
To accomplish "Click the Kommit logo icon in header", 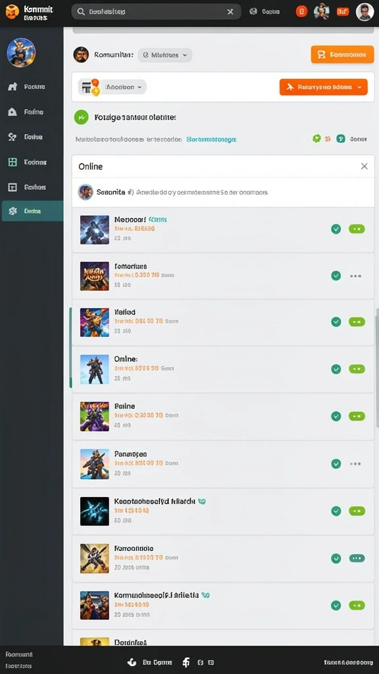I will (12, 12).
